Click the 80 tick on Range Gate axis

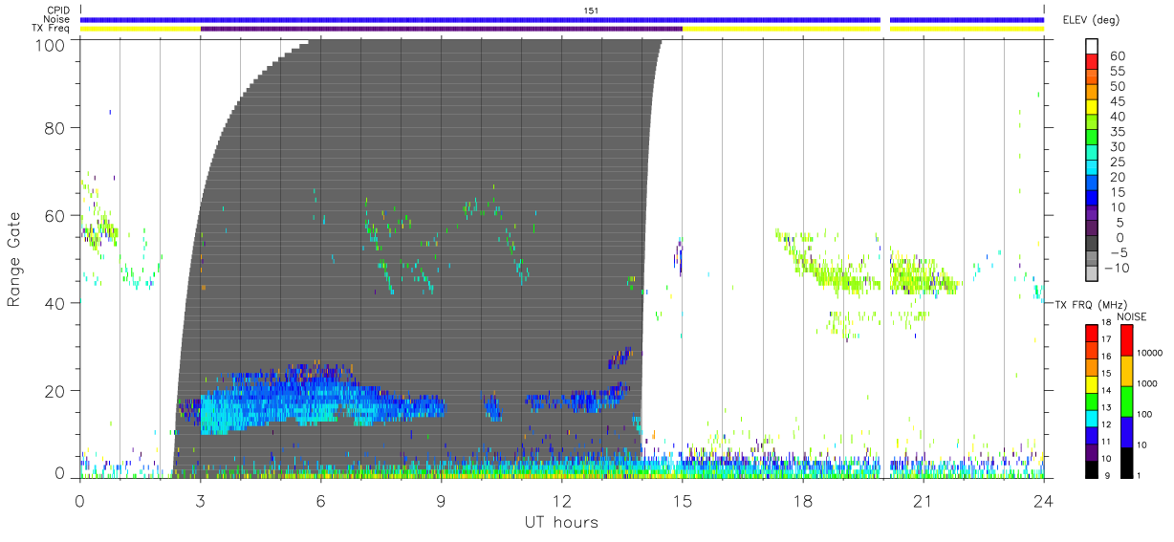[x=56, y=127]
